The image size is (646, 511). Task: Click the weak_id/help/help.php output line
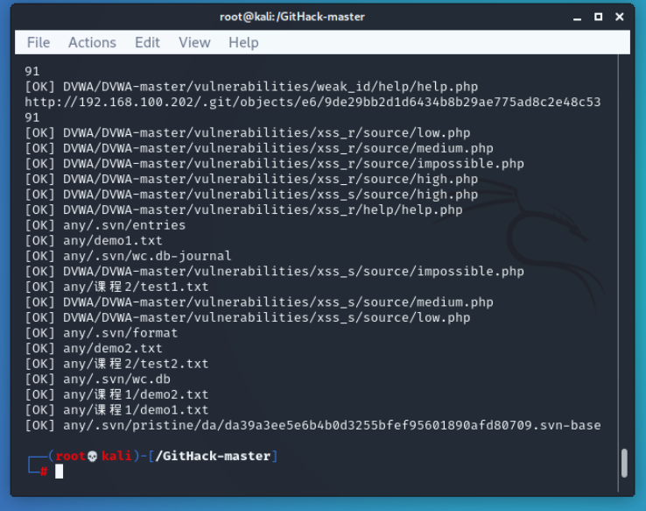coord(251,87)
